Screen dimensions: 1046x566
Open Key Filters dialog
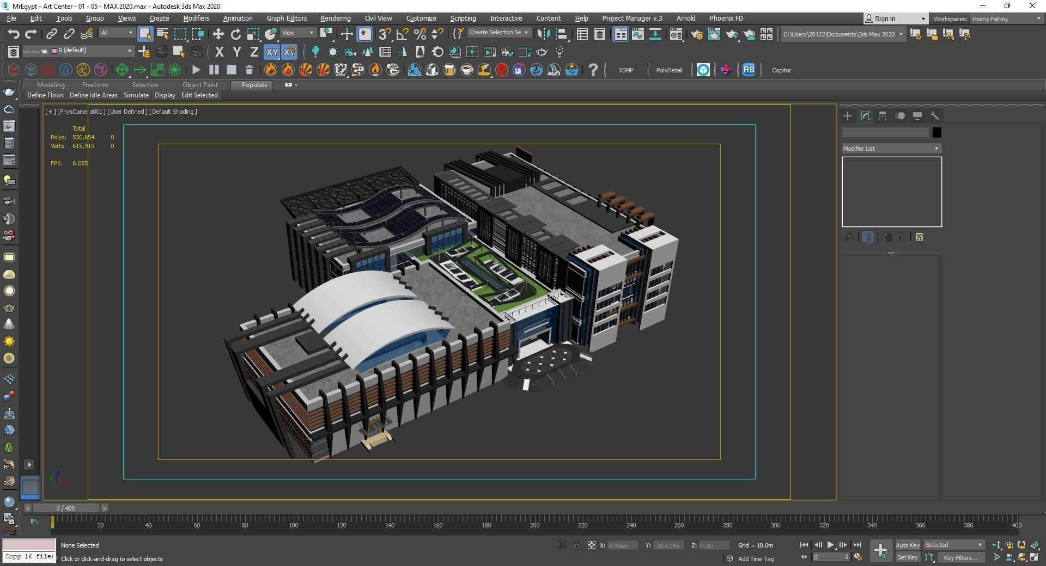click(961, 557)
